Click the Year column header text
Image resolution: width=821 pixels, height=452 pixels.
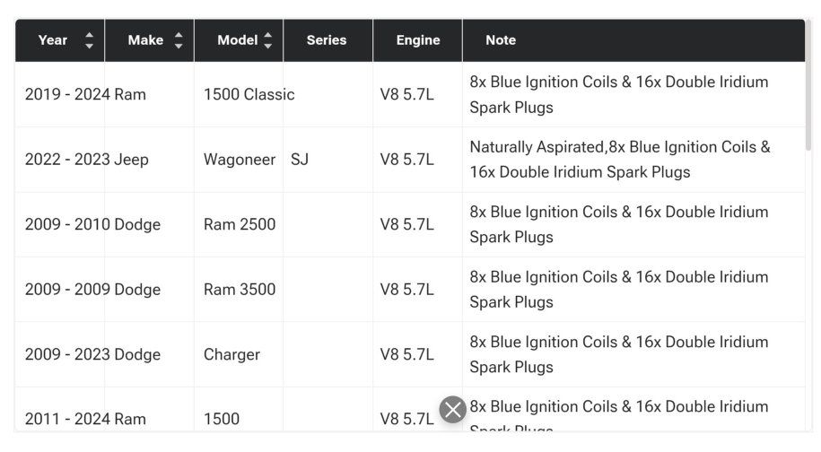pos(53,40)
